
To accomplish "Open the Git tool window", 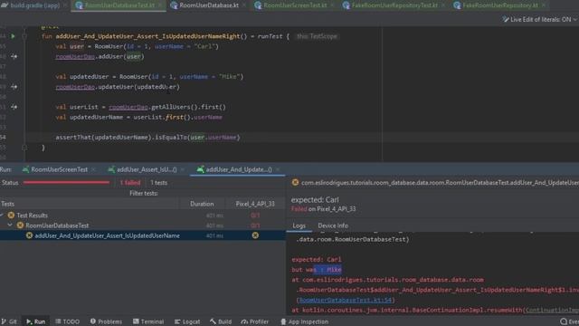I will pos(9,321).
